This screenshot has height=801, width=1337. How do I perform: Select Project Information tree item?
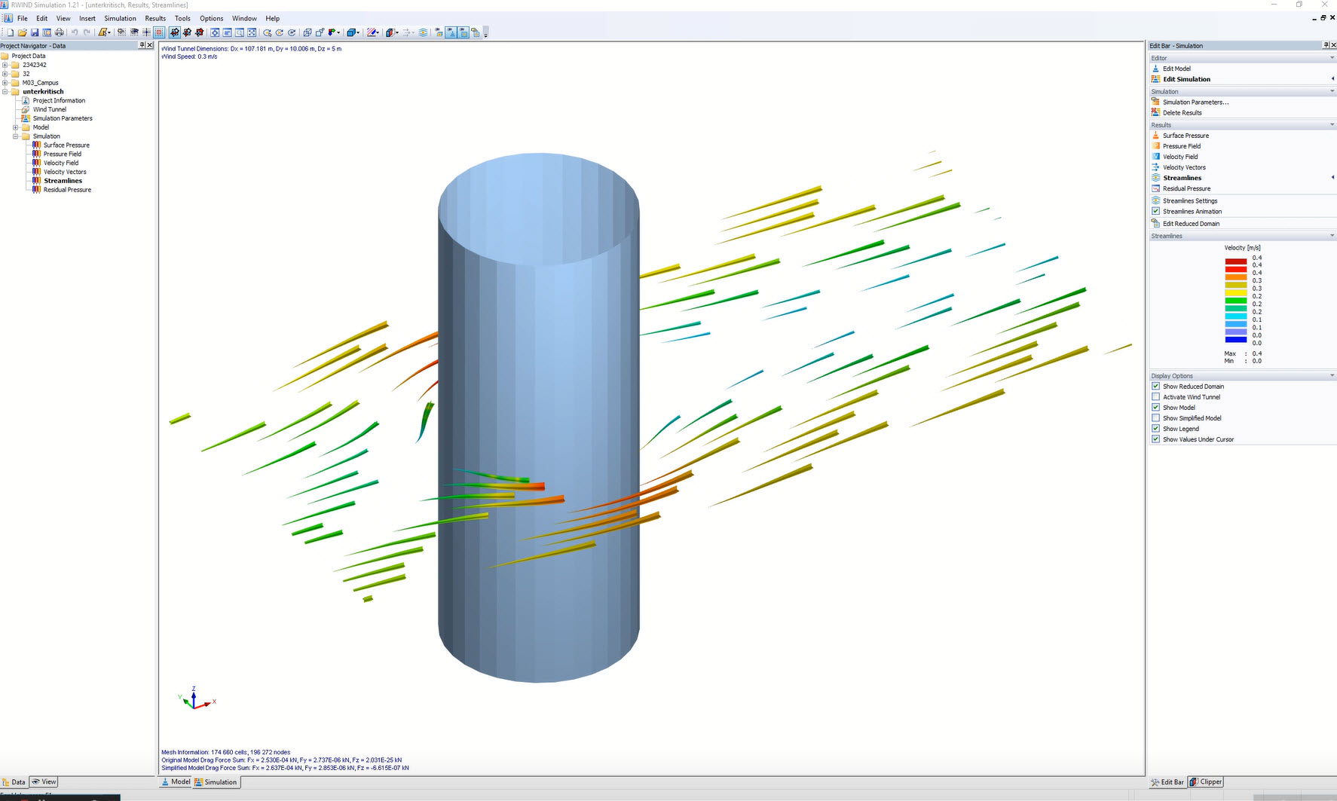click(59, 100)
